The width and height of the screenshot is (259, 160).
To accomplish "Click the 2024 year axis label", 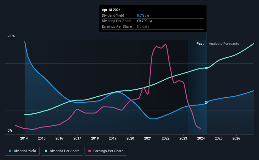I will pos(201,138).
